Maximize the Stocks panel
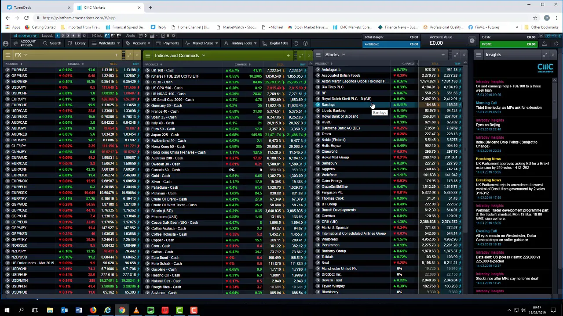The width and height of the screenshot is (563, 316). (x=456, y=54)
